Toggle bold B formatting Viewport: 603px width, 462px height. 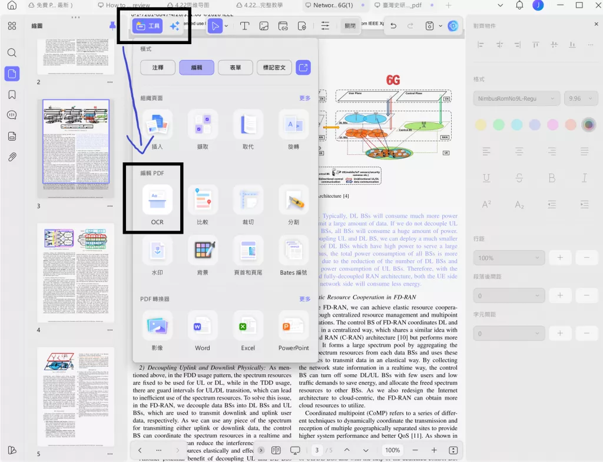(552, 178)
